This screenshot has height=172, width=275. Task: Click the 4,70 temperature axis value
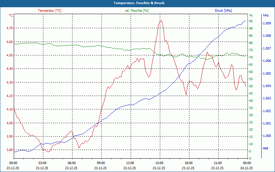click(10, 28)
